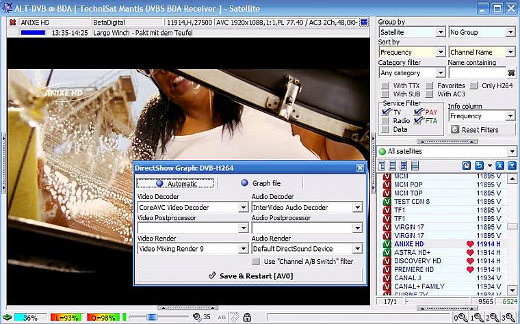Open the Audio Render Default DirectSound Device dropdown

click(x=357, y=249)
